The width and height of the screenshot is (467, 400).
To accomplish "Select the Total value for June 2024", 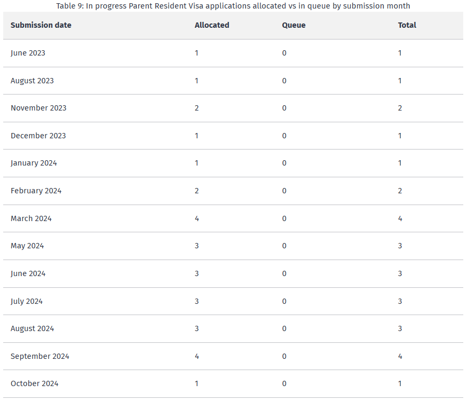I will (x=400, y=273).
